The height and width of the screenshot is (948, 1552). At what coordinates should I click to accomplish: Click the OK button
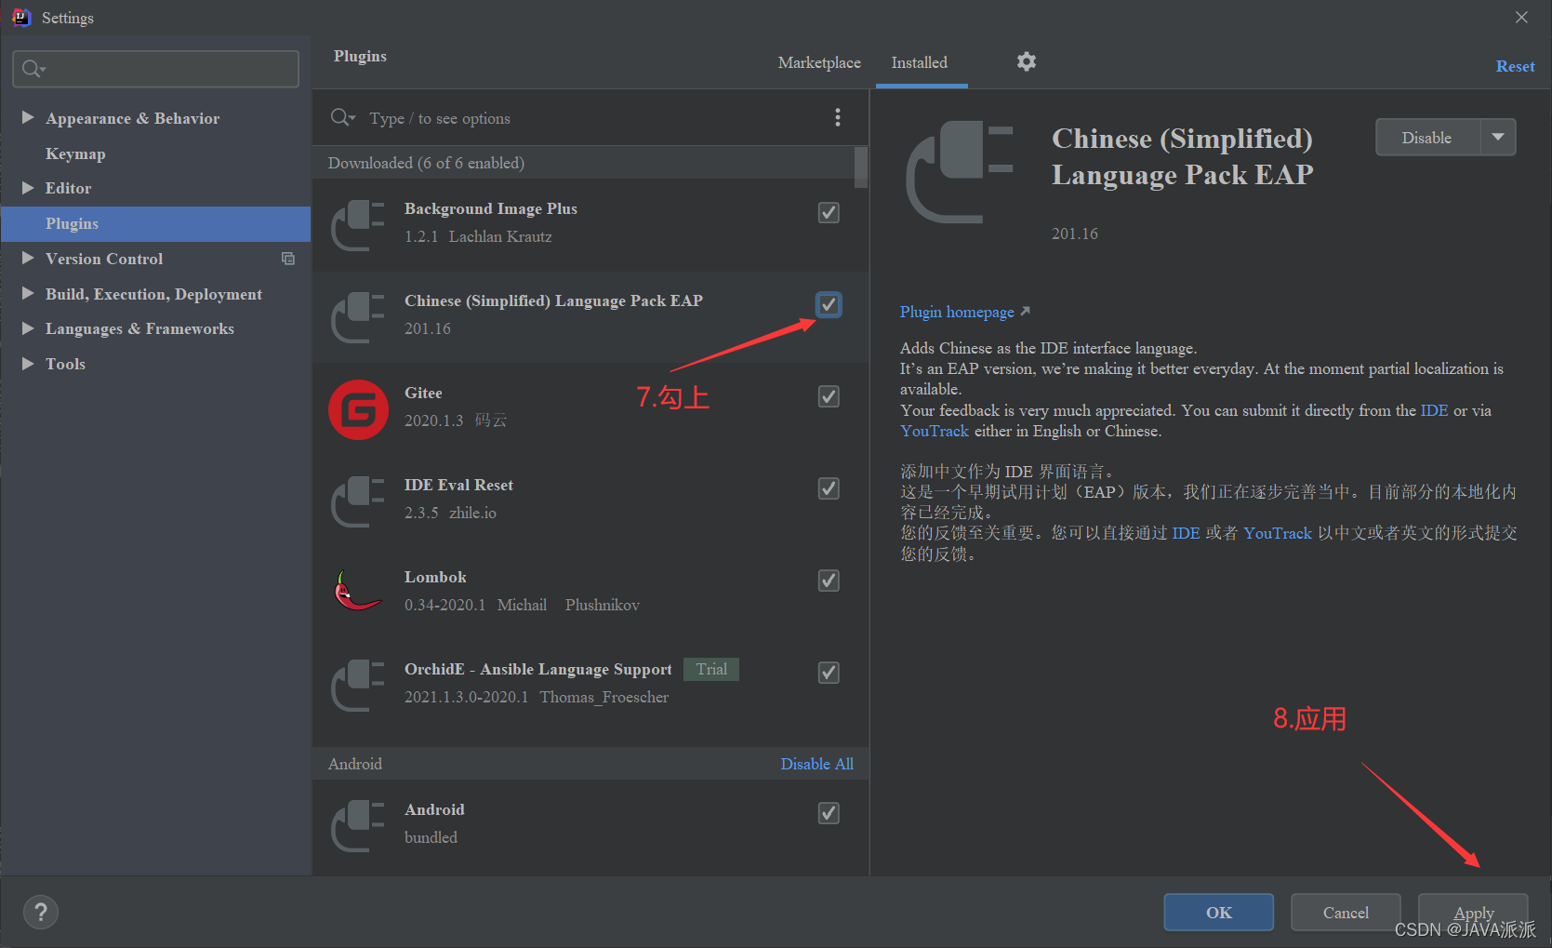pos(1219,912)
